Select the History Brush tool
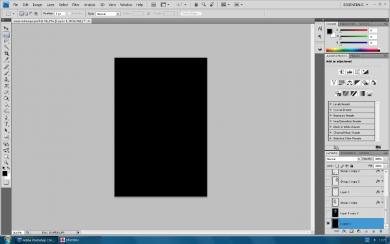390x244 pixels. click(x=6, y=86)
